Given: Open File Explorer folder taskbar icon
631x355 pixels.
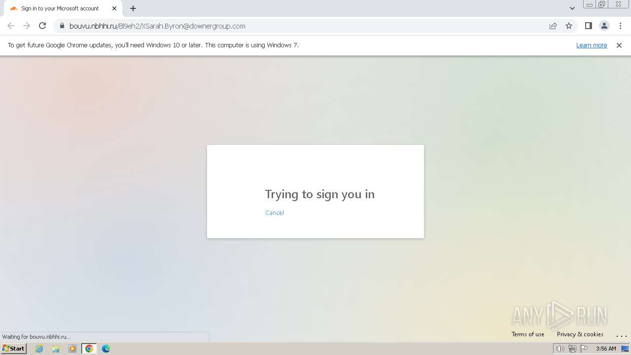Looking at the screenshot, I should (56, 349).
